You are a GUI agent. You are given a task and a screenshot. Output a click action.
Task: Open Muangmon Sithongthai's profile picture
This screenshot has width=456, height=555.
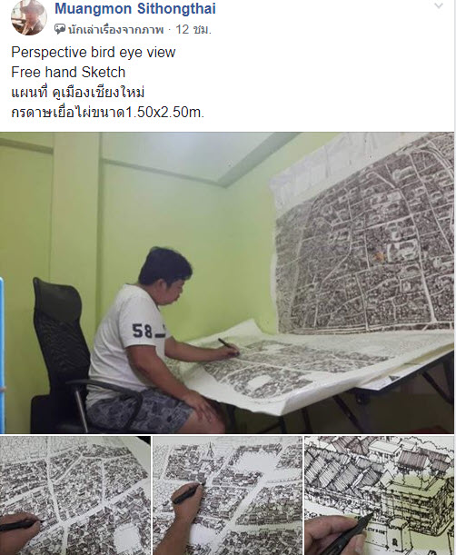coord(29,17)
